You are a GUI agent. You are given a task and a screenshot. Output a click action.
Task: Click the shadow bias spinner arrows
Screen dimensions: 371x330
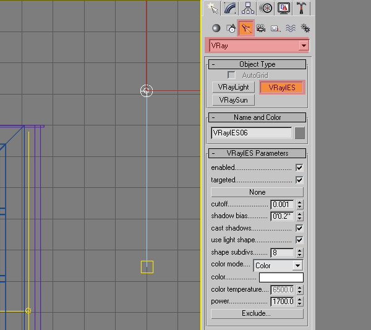299,216
